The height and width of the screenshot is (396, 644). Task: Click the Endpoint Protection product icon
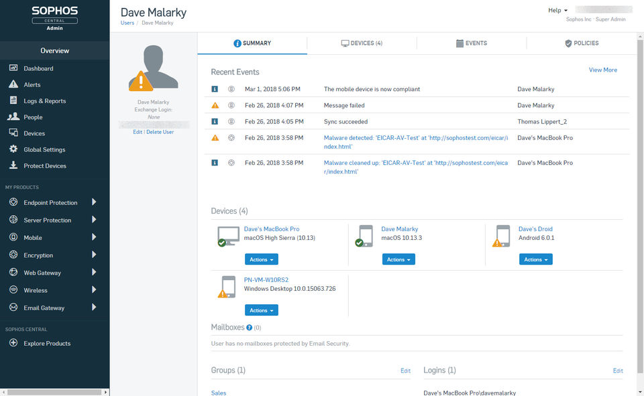(x=13, y=202)
